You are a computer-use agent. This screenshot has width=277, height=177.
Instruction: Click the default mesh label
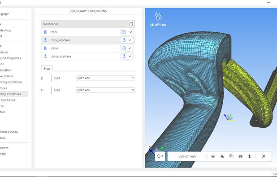(187, 156)
